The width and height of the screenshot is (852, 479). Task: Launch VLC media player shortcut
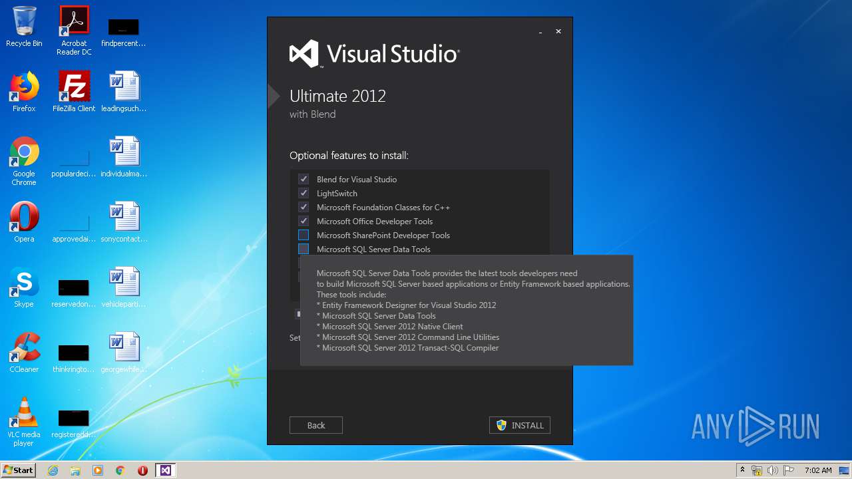tap(24, 422)
